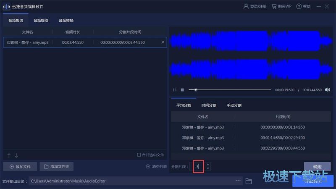Click the 分割片段 number input field

coord(198,167)
